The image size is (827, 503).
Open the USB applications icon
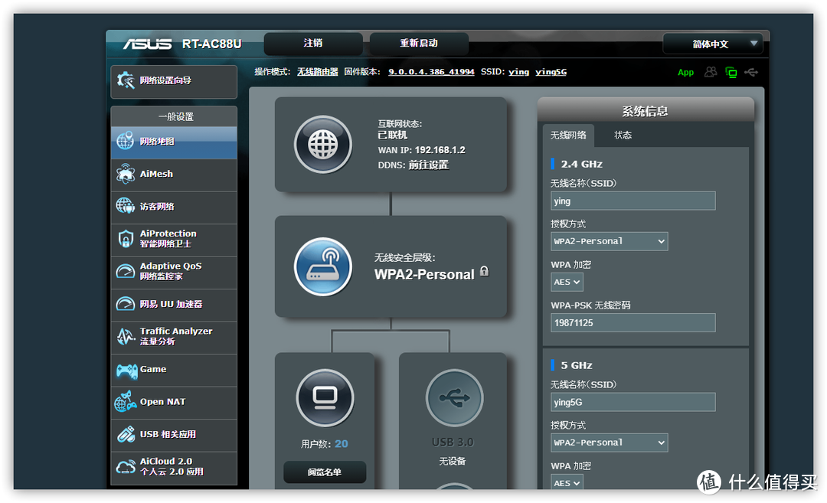click(x=125, y=434)
